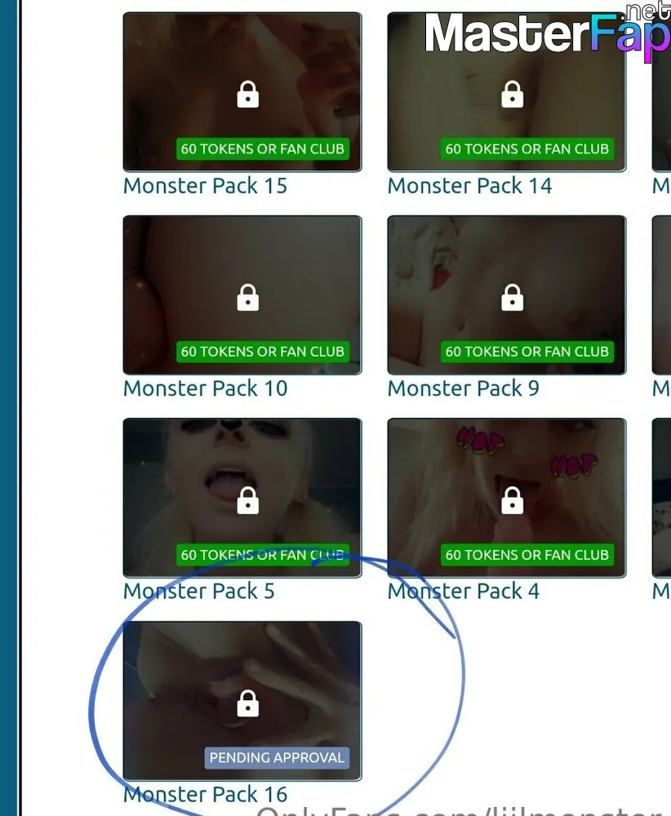The width and height of the screenshot is (671, 816).
Task: Open the Monster Pack 10 title link
Action: [x=205, y=388]
